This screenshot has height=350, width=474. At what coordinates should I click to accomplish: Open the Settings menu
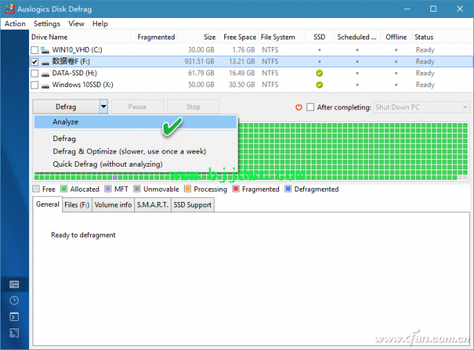tap(47, 24)
